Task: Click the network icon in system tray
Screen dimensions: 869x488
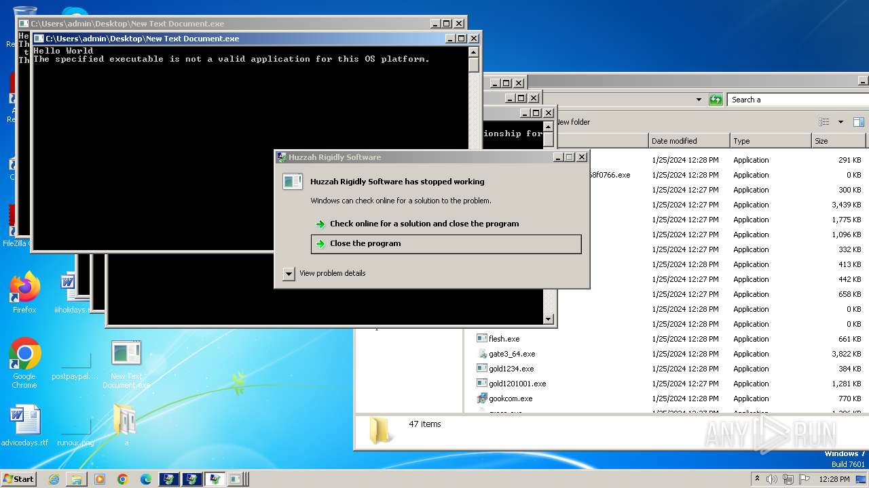Action: click(x=788, y=479)
